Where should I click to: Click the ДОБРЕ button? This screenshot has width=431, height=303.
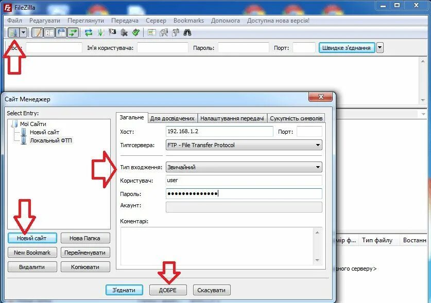point(168,290)
